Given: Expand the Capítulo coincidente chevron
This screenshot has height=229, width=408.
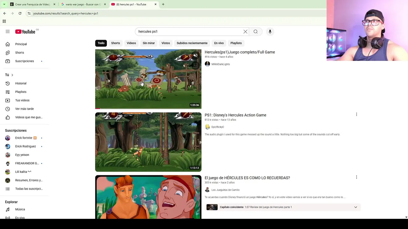Looking at the screenshot, I should pyautogui.click(x=355, y=207).
